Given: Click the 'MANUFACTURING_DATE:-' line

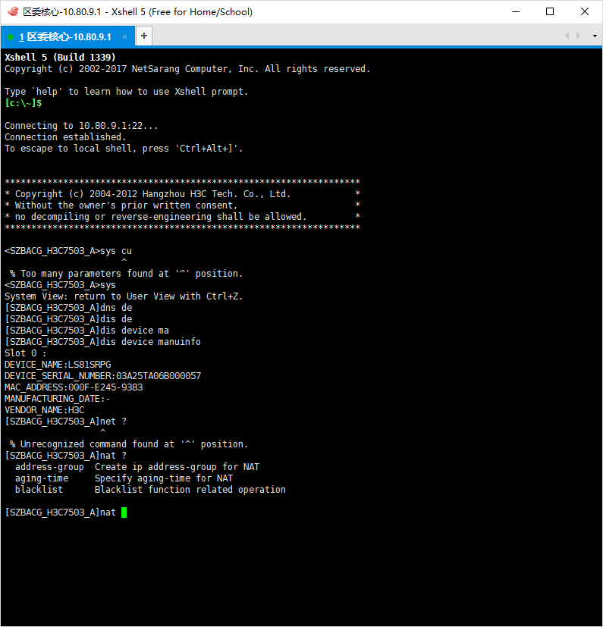Looking at the screenshot, I should pos(57,399).
